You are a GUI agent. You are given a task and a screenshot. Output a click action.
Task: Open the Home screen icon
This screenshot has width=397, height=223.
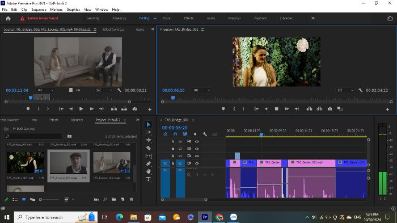[x=8, y=18]
